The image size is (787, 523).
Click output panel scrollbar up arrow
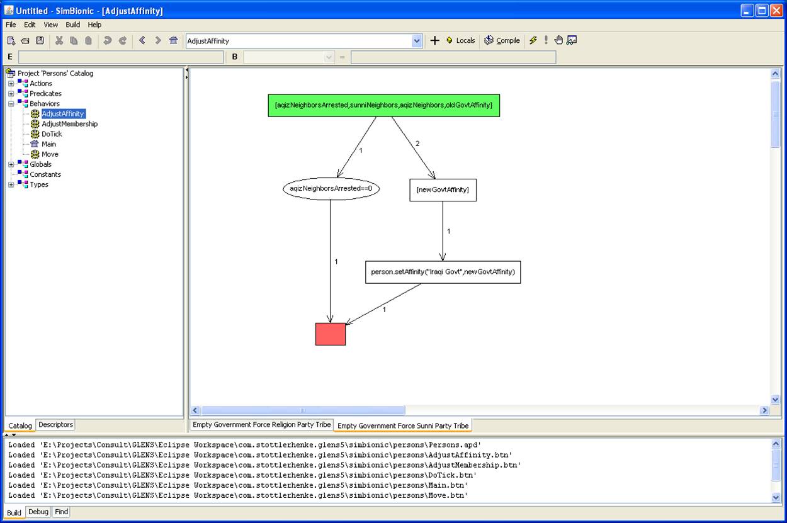[x=776, y=444]
